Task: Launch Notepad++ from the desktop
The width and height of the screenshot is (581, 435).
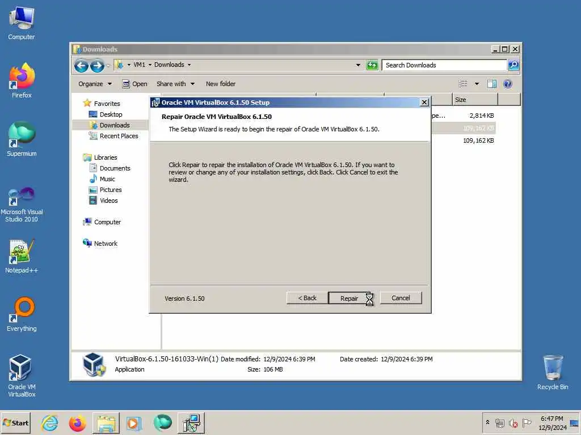Action: click(x=22, y=256)
